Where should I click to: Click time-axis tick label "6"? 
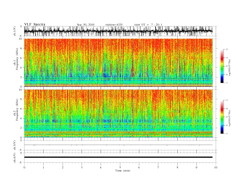(x=139, y=167)
